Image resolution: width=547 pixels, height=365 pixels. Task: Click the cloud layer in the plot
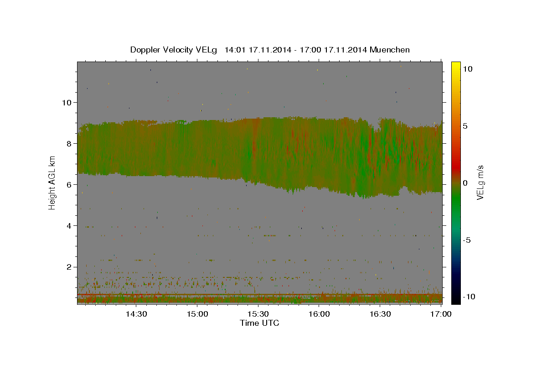(x=260, y=155)
